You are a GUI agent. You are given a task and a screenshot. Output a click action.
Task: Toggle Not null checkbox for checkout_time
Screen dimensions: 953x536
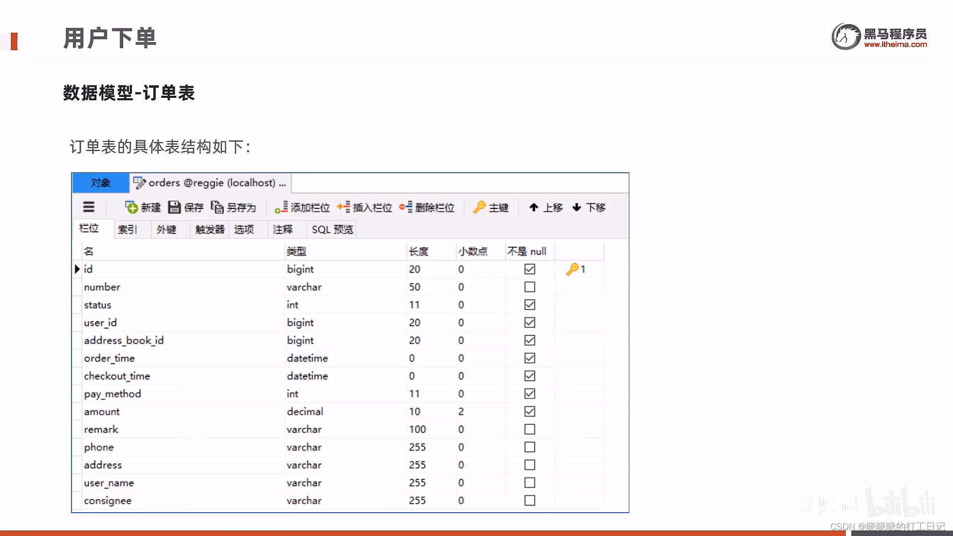tap(530, 376)
